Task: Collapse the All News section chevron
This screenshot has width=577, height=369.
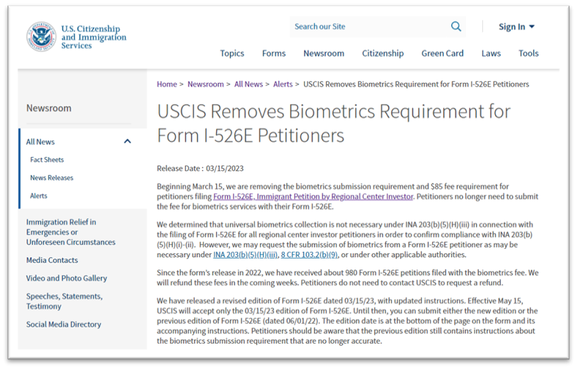Action: (x=128, y=141)
